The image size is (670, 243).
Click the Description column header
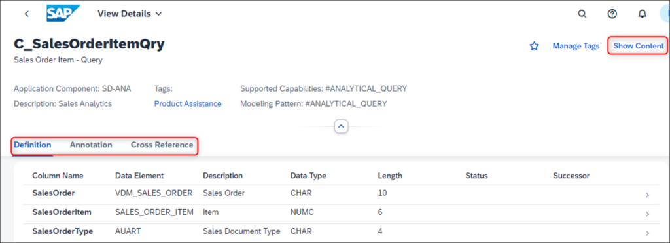(x=222, y=176)
